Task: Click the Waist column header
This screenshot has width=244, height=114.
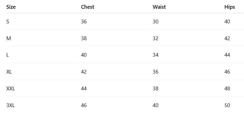Action: tap(159, 7)
